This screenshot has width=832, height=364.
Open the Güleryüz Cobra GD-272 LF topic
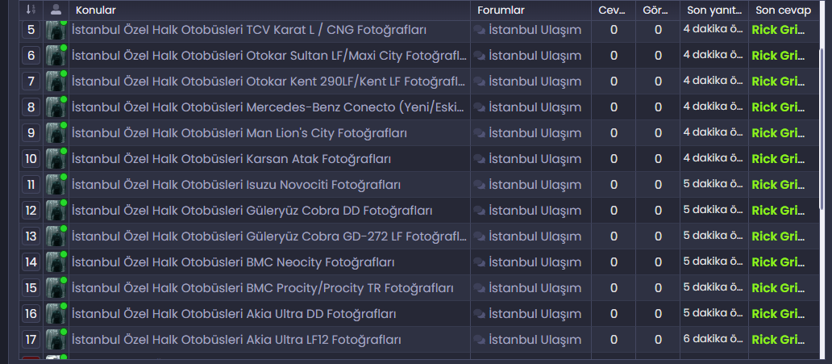(269, 236)
